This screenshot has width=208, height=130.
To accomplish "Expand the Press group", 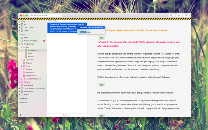I will pos(22,66).
